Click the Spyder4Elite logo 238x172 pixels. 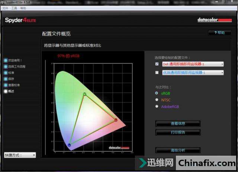point(20,20)
